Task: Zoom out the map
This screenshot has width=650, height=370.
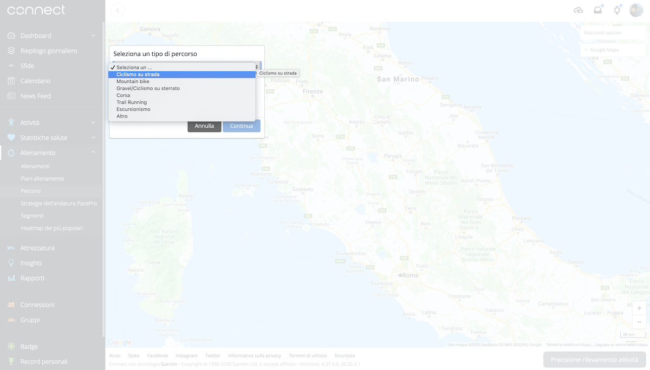Action: pyautogui.click(x=639, y=322)
